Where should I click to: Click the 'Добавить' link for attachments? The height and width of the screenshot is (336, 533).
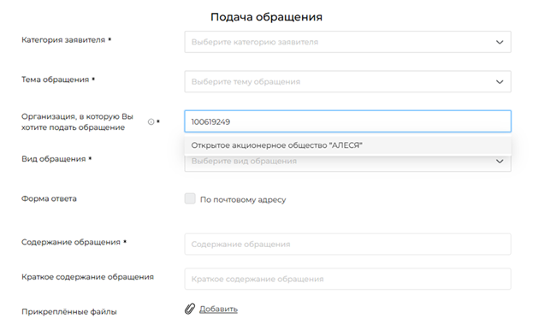click(x=218, y=309)
